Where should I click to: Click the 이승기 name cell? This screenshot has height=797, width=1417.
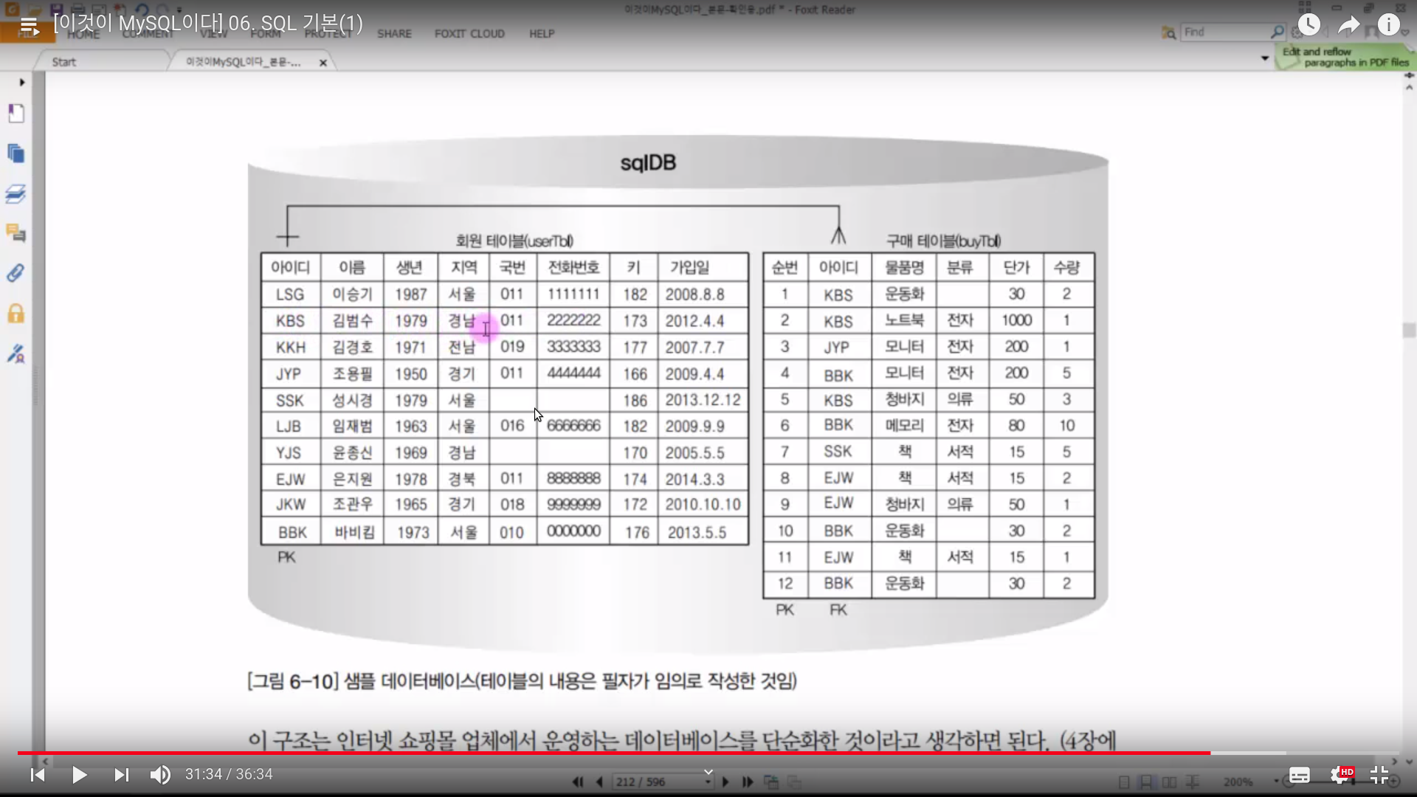[352, 294]
